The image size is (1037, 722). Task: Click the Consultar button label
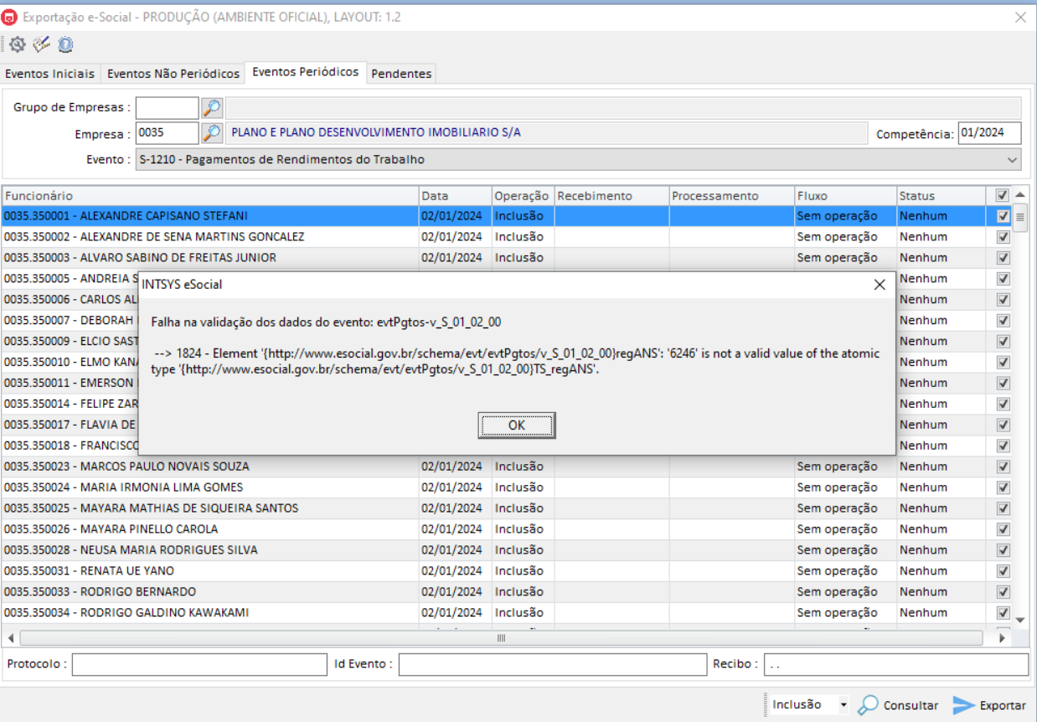point(911,705)
